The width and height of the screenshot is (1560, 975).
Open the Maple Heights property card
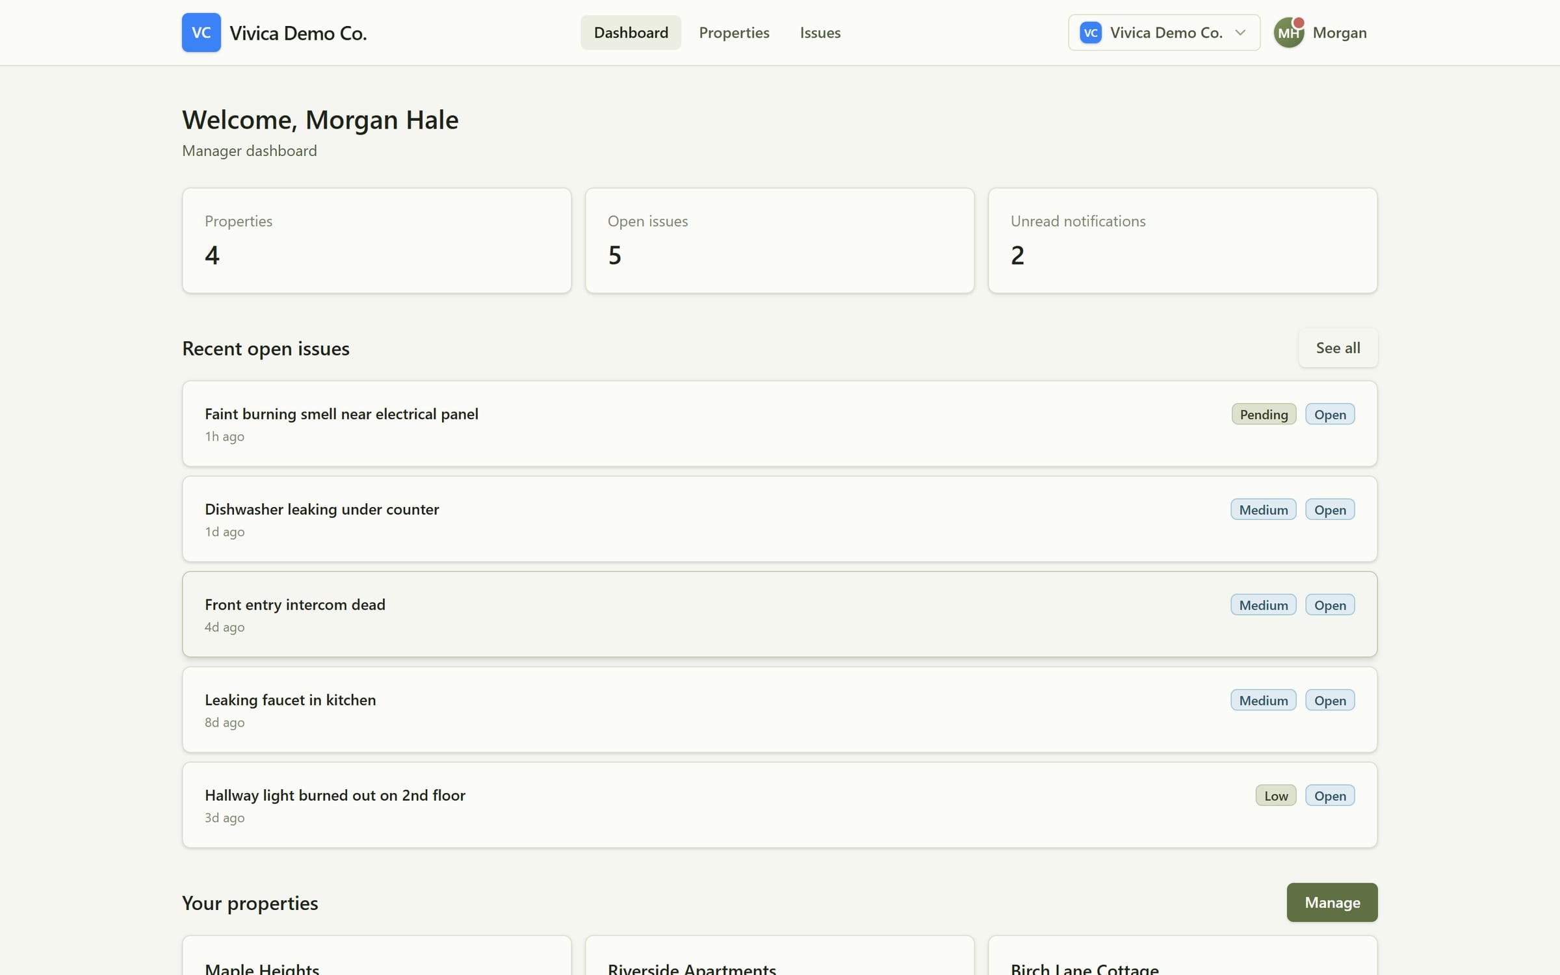click(376, 955)
